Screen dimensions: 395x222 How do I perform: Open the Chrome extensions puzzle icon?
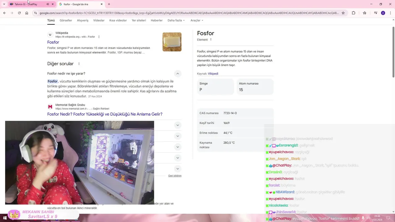point(354,13)
